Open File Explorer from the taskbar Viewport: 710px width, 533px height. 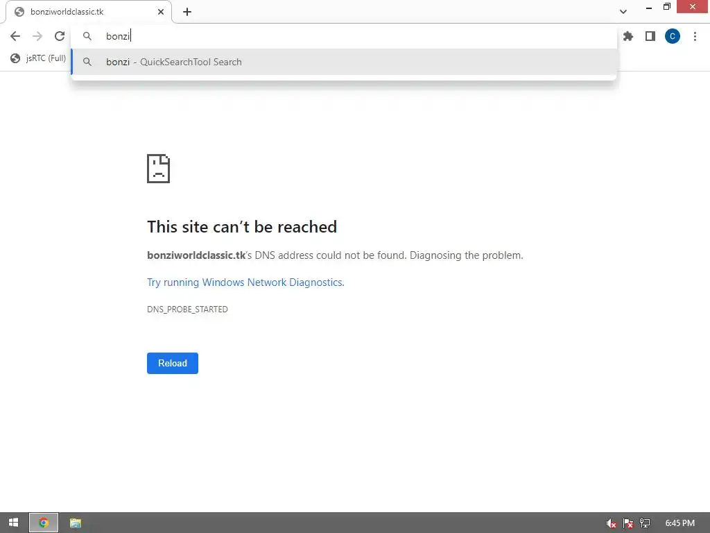pos(75,523)
